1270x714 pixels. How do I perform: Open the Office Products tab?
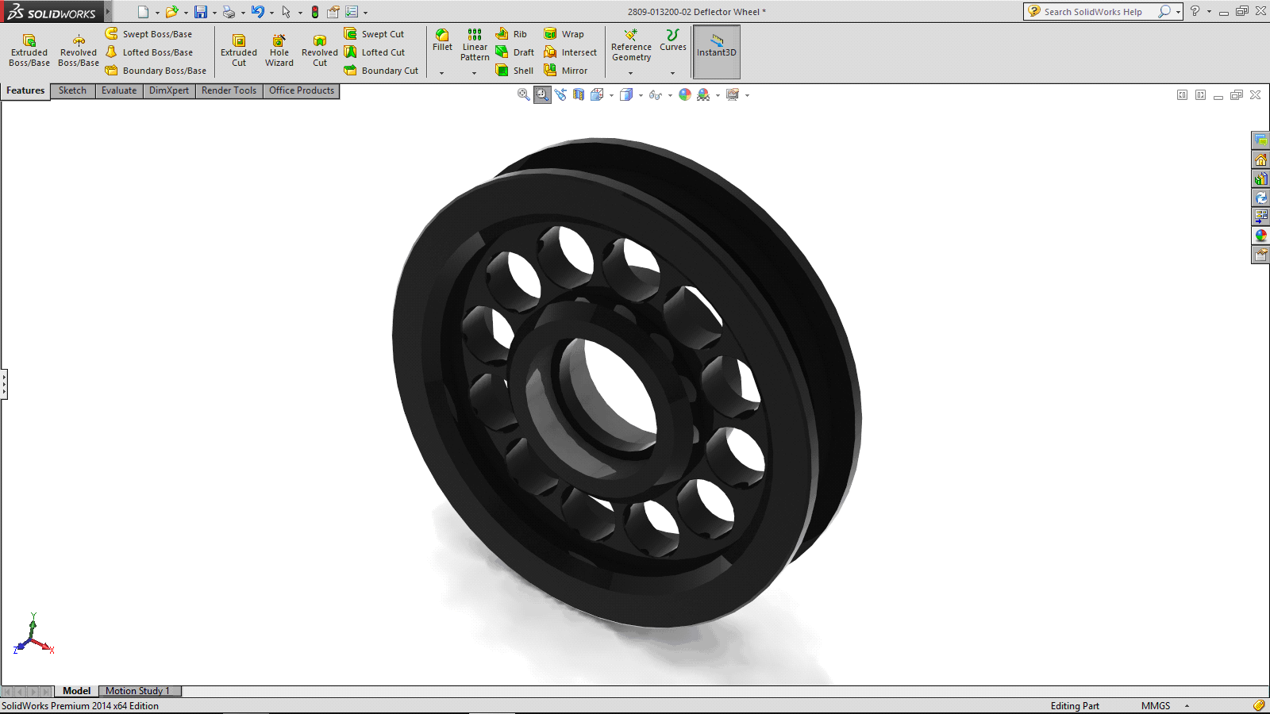[x=302, y=90]
